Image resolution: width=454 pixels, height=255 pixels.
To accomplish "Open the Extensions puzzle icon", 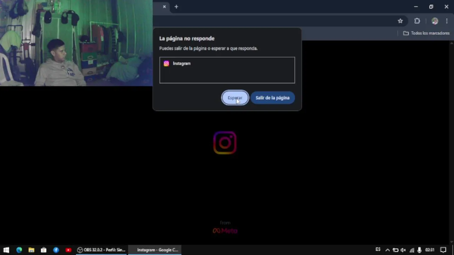I will (x=417, y=21).
